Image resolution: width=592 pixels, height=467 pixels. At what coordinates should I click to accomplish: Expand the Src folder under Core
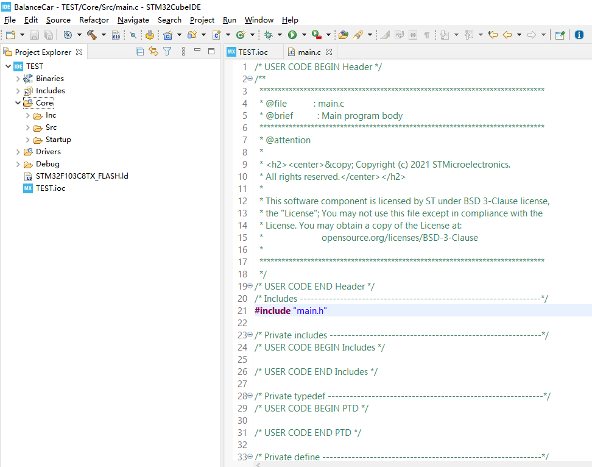[x=27, y=127]
